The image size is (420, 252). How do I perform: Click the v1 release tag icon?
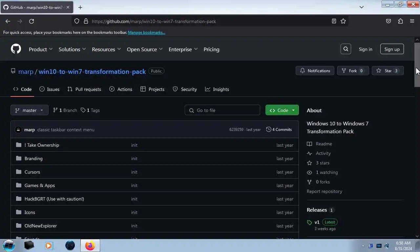[309, 222]
